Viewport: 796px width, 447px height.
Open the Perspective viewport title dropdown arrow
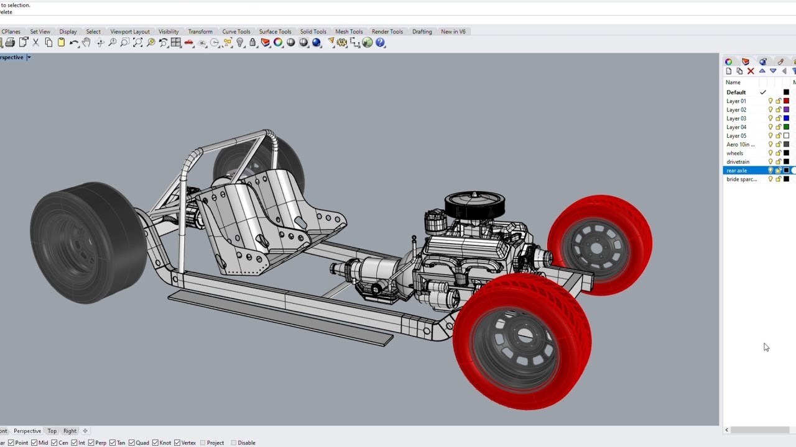29,57
